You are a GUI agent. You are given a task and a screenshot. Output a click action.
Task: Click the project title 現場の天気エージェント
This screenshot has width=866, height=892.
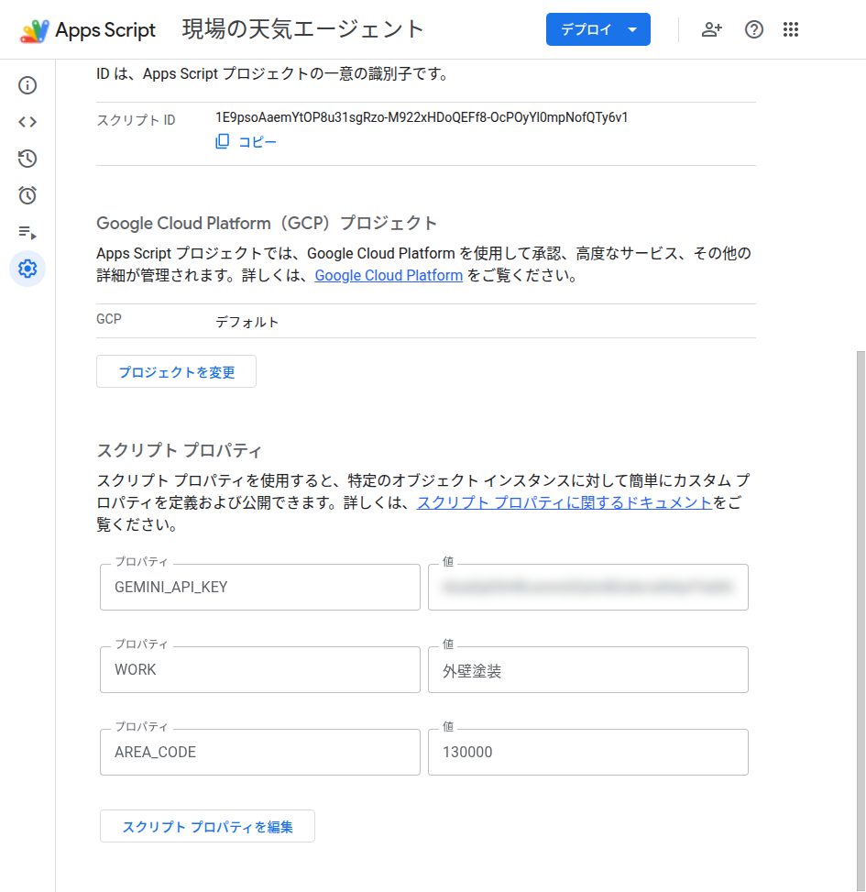point(303,29)
